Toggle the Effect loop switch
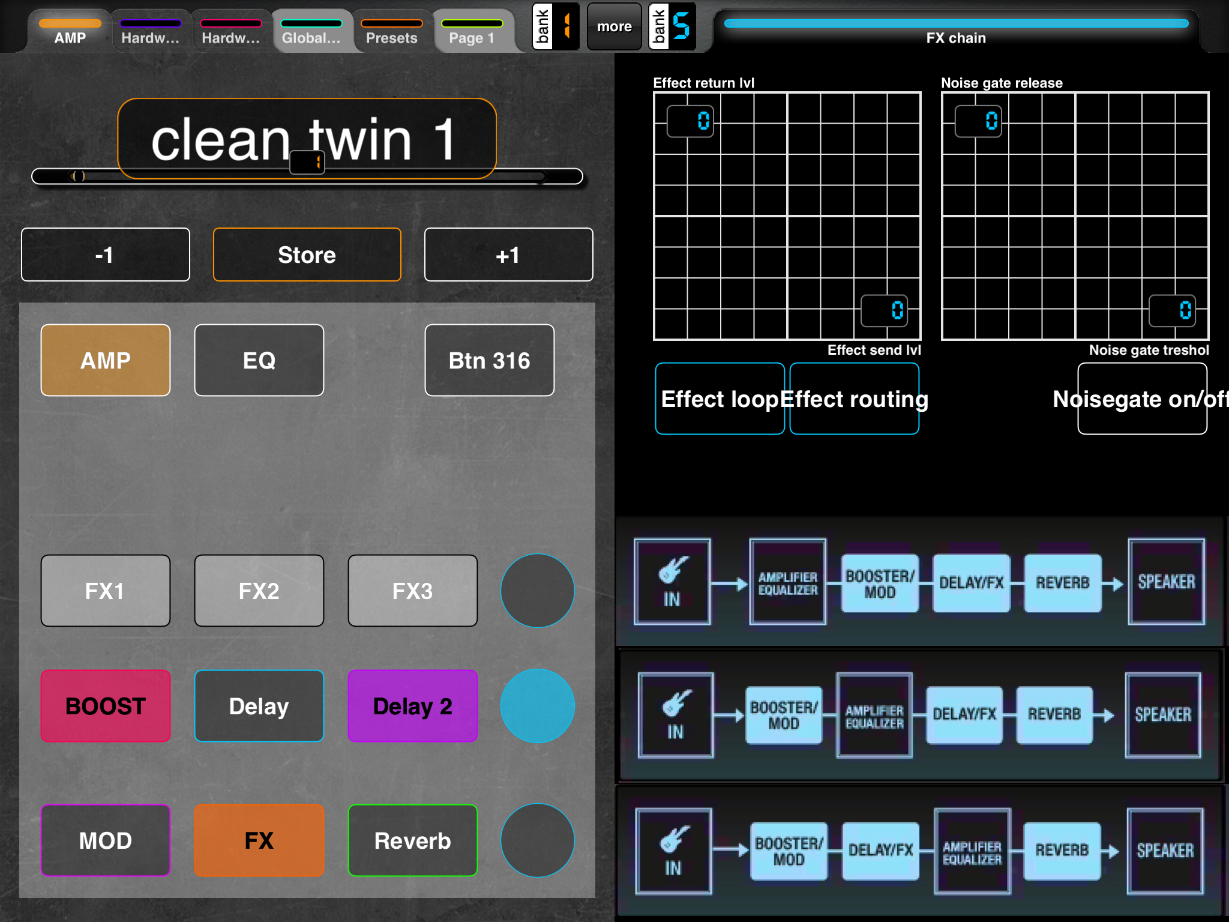This screenshot has height=922, width=1229. (x=720, y=399)
